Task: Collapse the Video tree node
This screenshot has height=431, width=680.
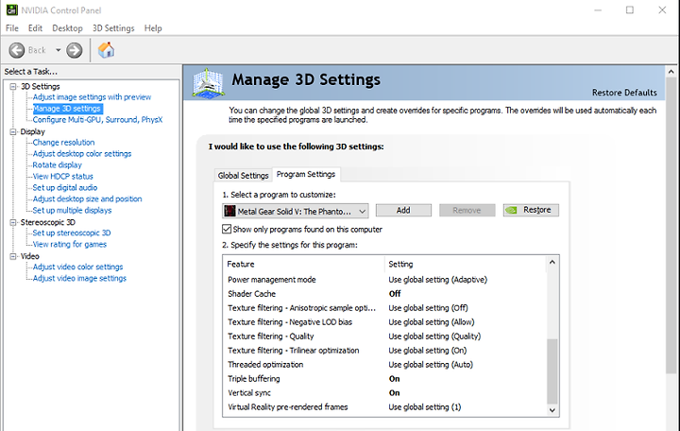Action: [13, 256]
